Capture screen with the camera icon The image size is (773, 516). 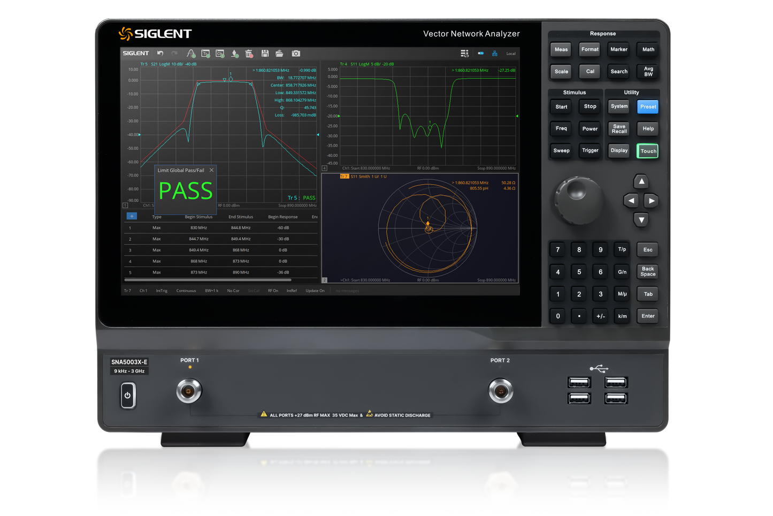pyautogui.click(x=296, y=54)
